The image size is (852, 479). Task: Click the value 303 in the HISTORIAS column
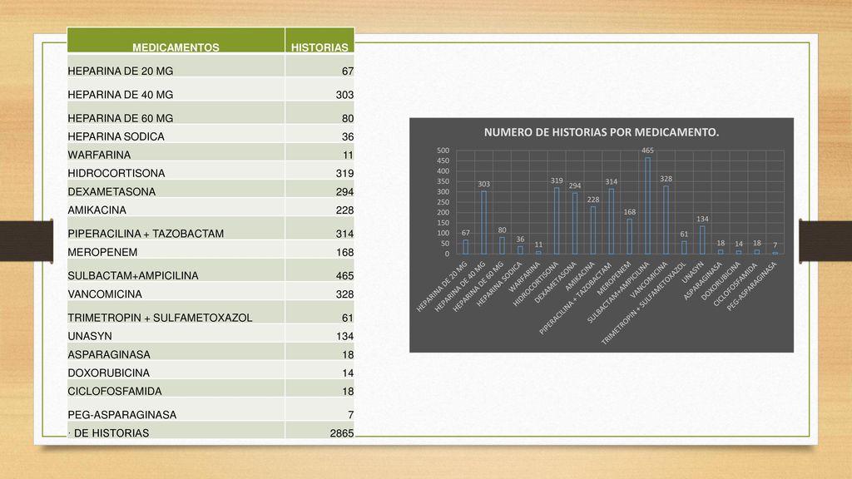[x=345, y=95]
